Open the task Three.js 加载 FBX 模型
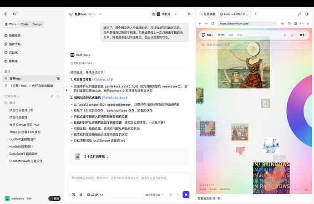Screen dimensions: 314x204 [x=25, y=132]
